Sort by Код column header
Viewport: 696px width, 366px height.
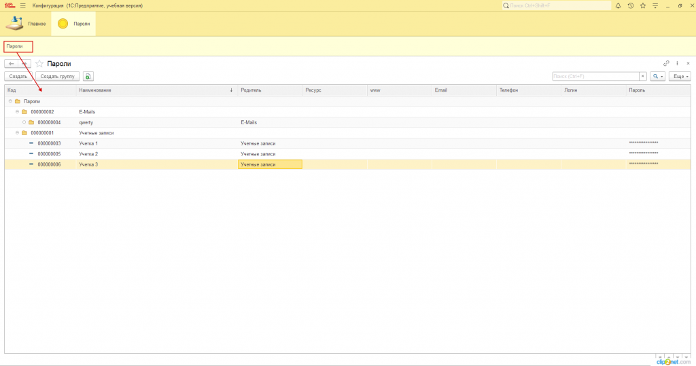40,90
